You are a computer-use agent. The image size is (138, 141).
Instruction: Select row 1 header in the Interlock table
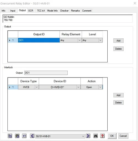pyautogui.click(x=13, y=87)
